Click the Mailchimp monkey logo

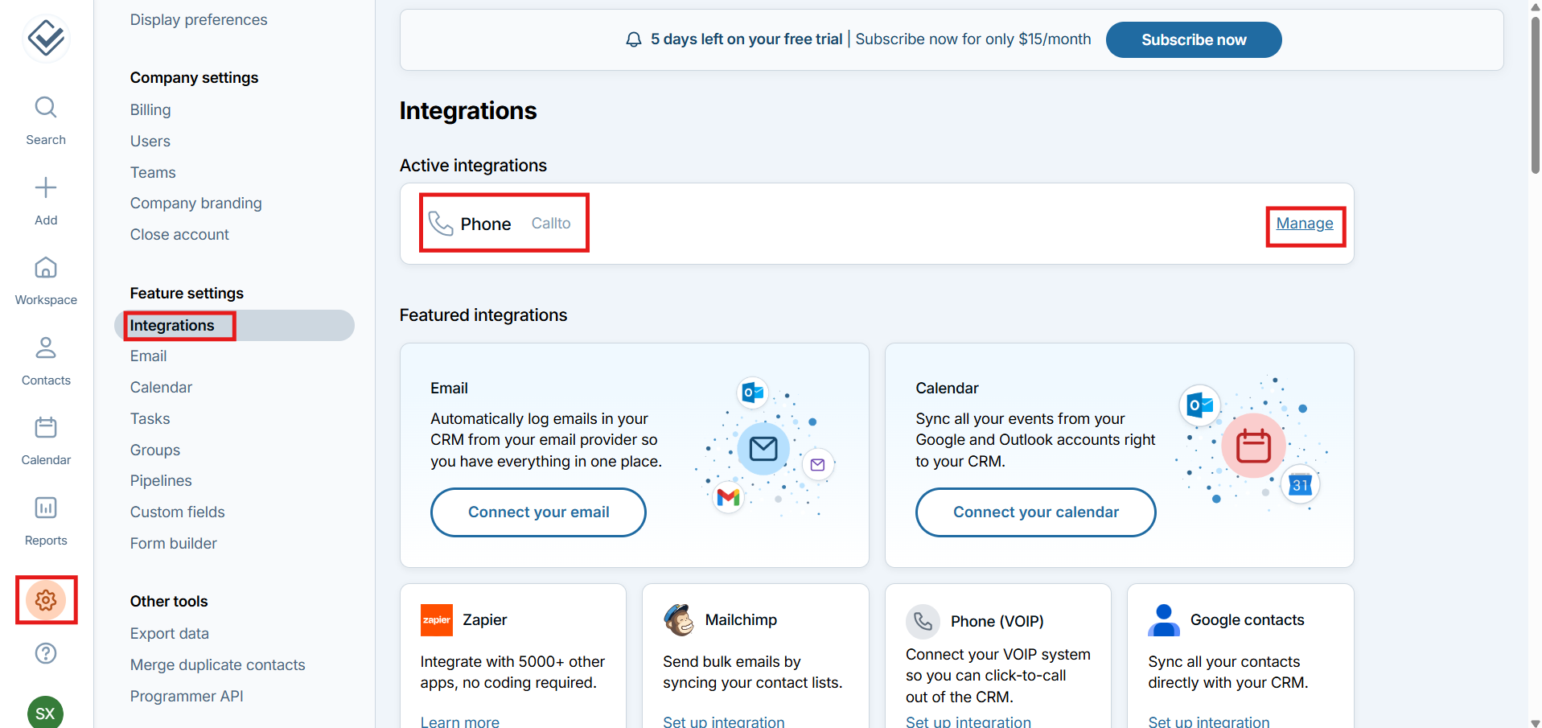tap(679, 619)
